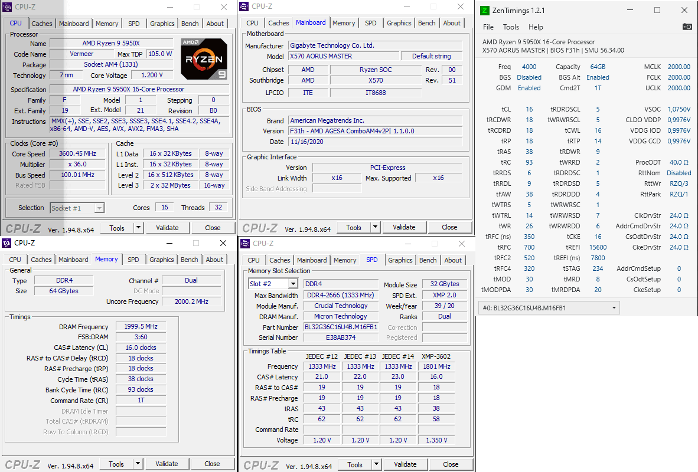Open About tab in Memory window
The image size is (698, 472).
pos(214,260)
